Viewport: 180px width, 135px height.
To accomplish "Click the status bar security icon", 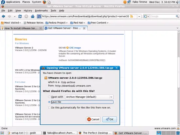I will (178, 128).
